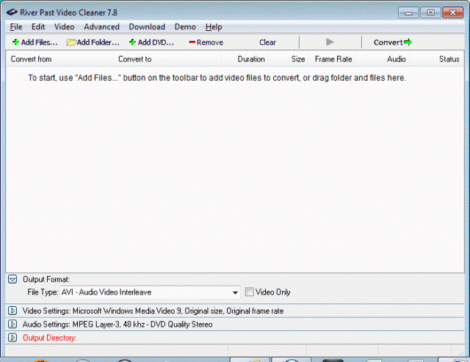470x362 pixels.
Task: Click the Status column header
Action: click(436, 59)
